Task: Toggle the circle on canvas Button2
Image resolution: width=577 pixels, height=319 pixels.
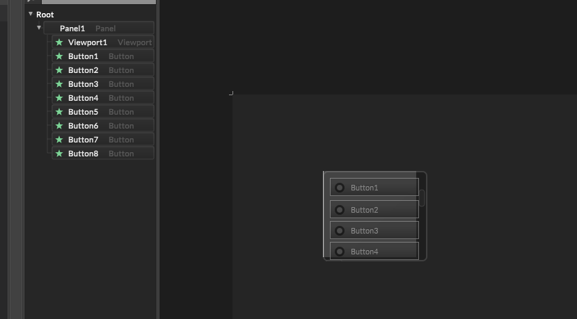Action: (x=340, y=210)
